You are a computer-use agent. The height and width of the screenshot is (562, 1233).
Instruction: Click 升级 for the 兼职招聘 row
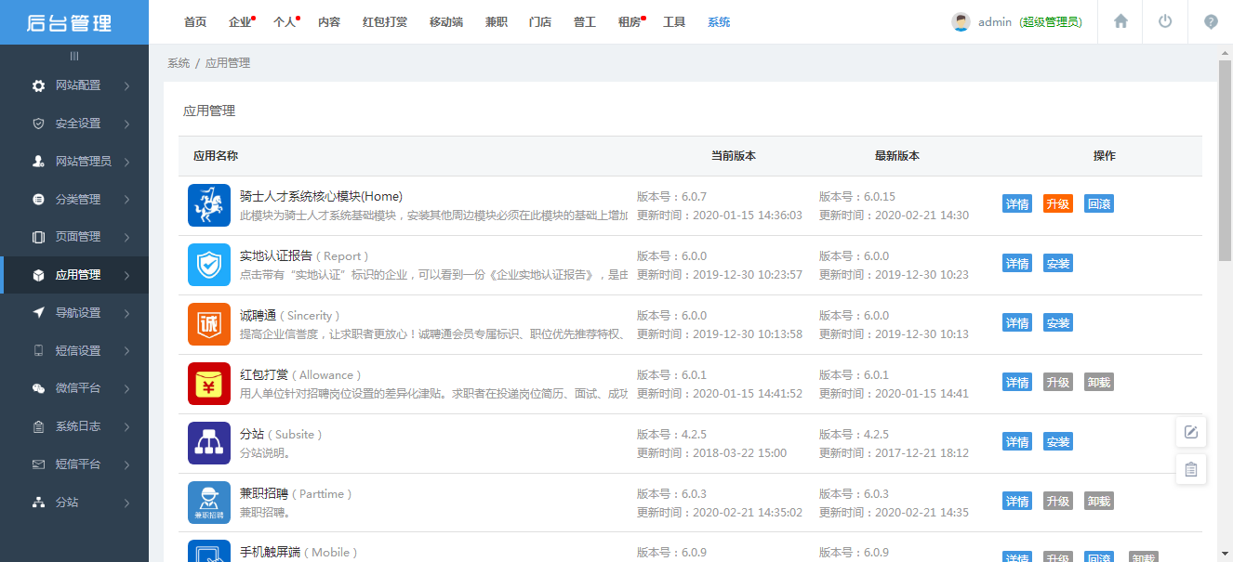click(x=1058, y=502)
